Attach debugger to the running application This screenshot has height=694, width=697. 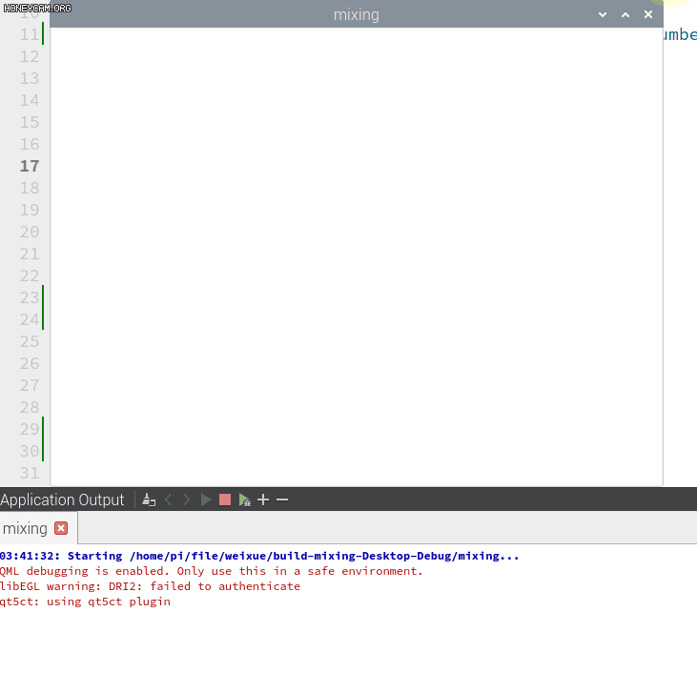point(245,500)
